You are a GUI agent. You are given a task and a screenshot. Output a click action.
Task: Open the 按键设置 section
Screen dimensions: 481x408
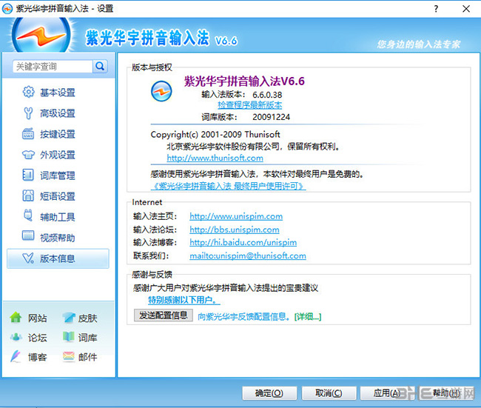click(58, 134)
